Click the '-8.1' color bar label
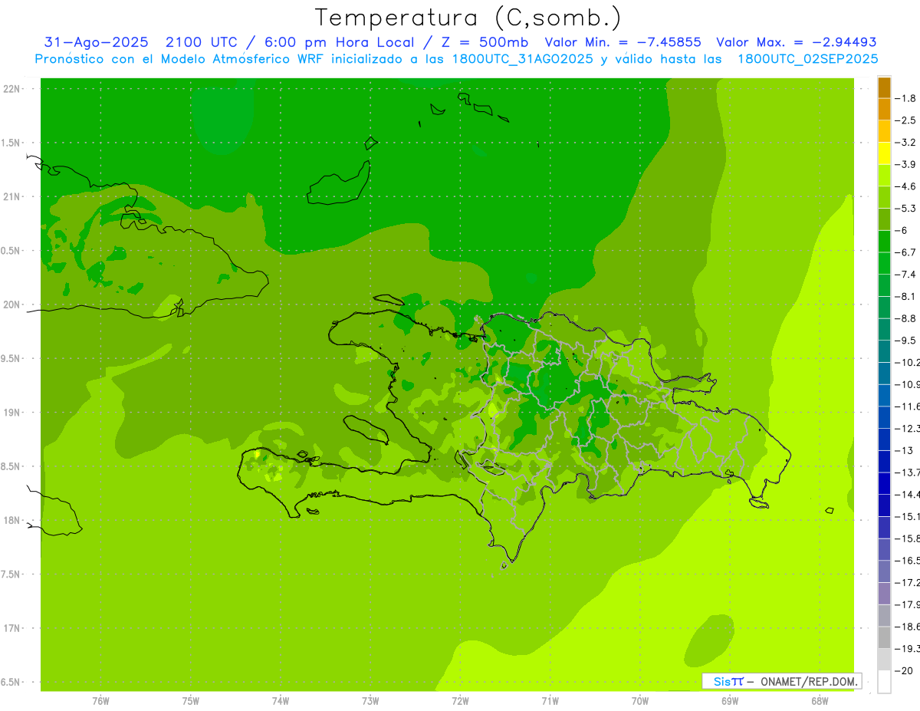This screenshot has height=711, width=920. pos(905,296)
